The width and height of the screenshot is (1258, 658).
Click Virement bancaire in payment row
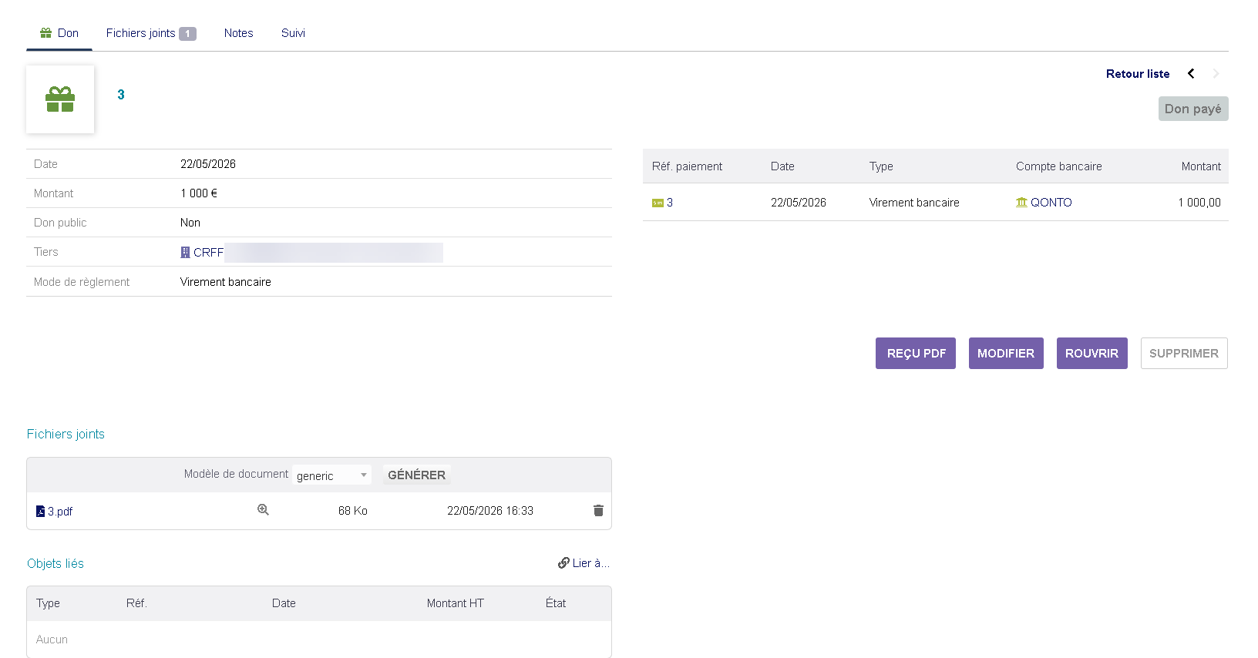[914, 203]
